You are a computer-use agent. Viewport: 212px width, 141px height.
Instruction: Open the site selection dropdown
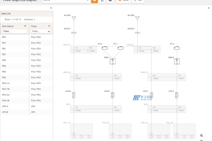[66, 1]
